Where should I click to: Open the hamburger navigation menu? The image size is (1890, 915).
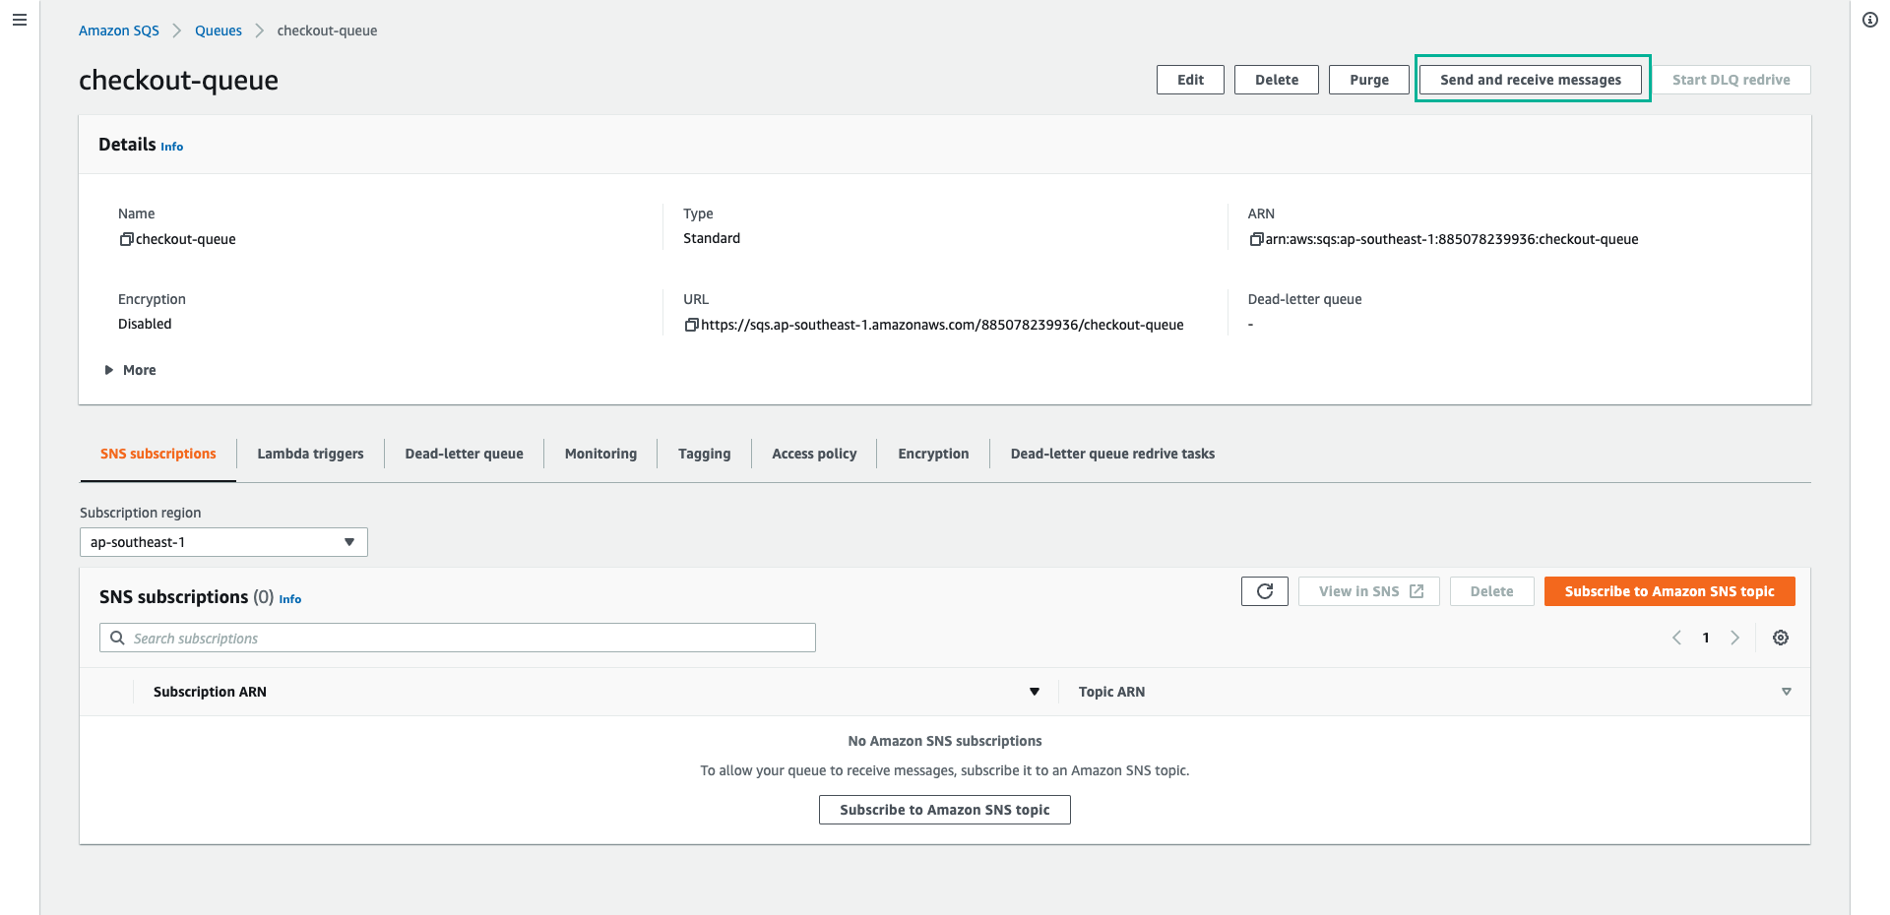tap(20, 20)
